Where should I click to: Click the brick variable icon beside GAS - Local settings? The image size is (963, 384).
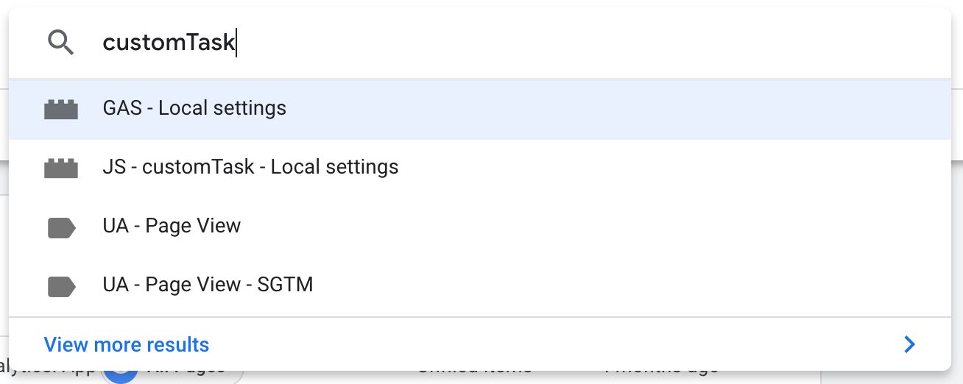pyautogui.click(x=61, y=109)
